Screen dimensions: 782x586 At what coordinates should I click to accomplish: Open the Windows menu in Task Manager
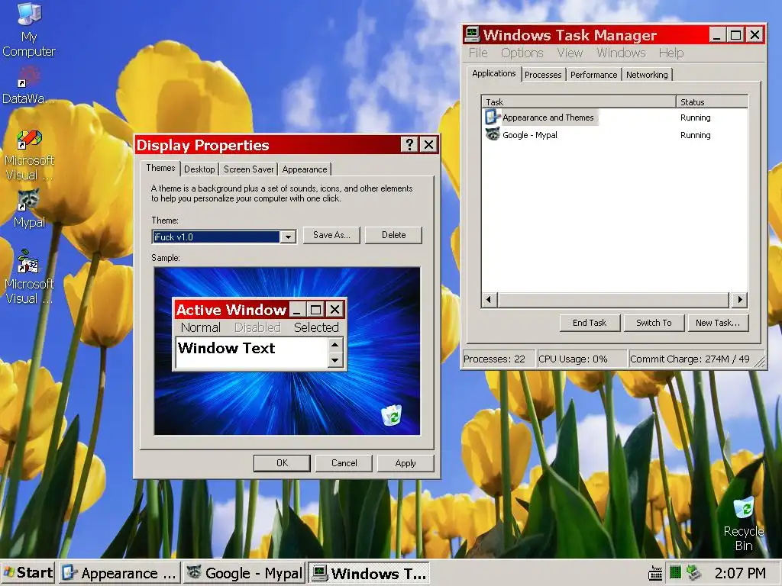[621, 53]
